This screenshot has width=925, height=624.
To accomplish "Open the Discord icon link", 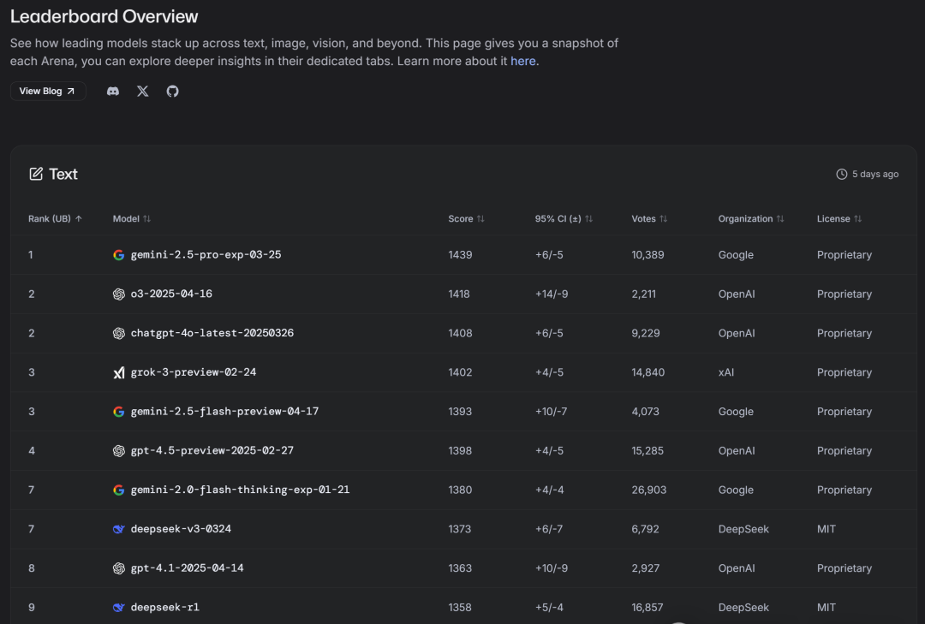I will pos(113,91).
